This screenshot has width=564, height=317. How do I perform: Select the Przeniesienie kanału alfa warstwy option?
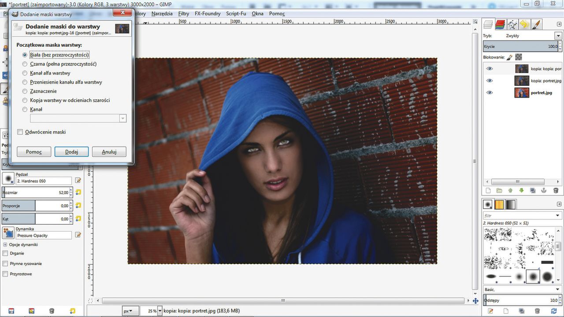coord(25,82)
